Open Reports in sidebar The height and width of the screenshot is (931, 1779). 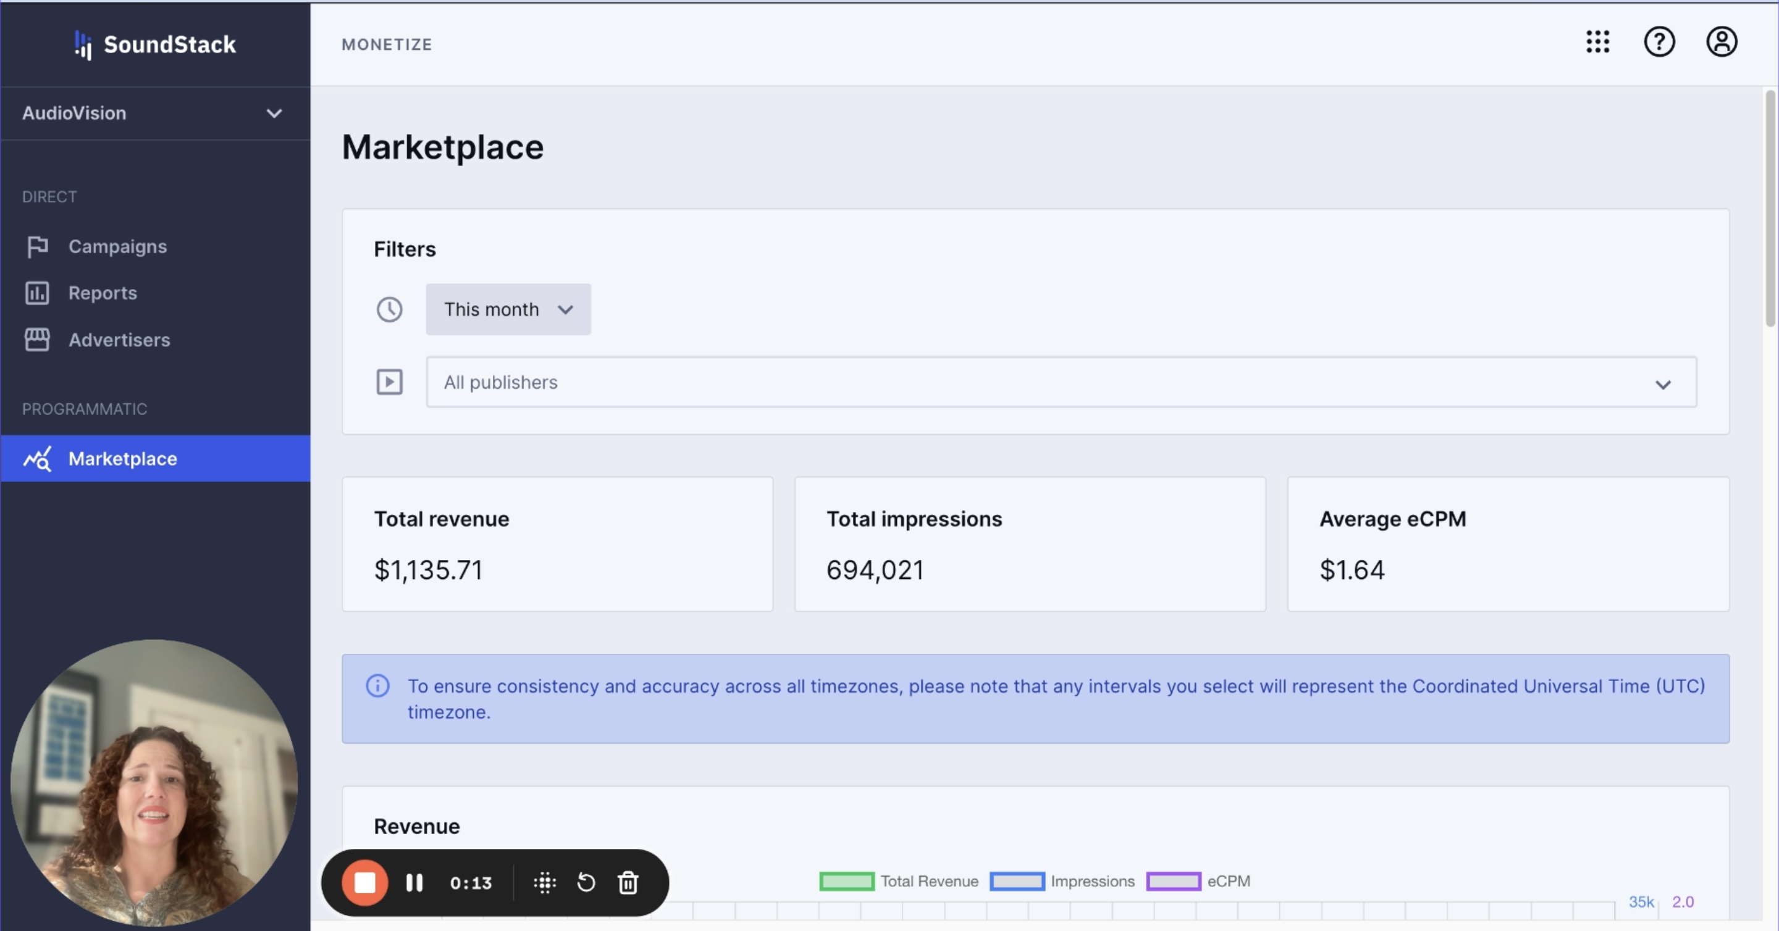pos(102,293)
